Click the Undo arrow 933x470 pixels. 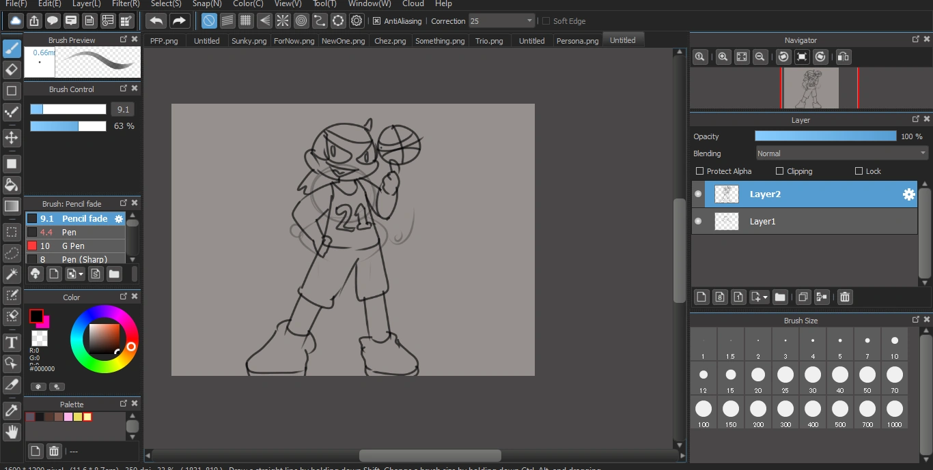coord(156,20)
